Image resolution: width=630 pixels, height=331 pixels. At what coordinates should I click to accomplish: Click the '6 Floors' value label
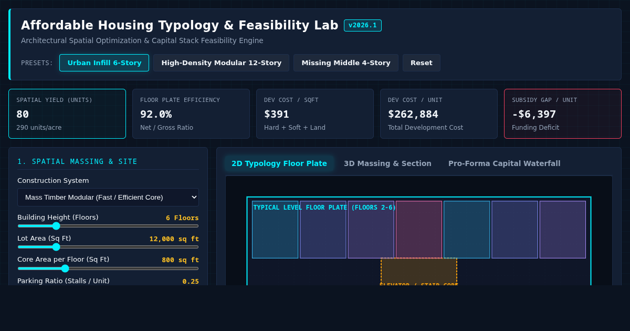[x=182, y=218]
